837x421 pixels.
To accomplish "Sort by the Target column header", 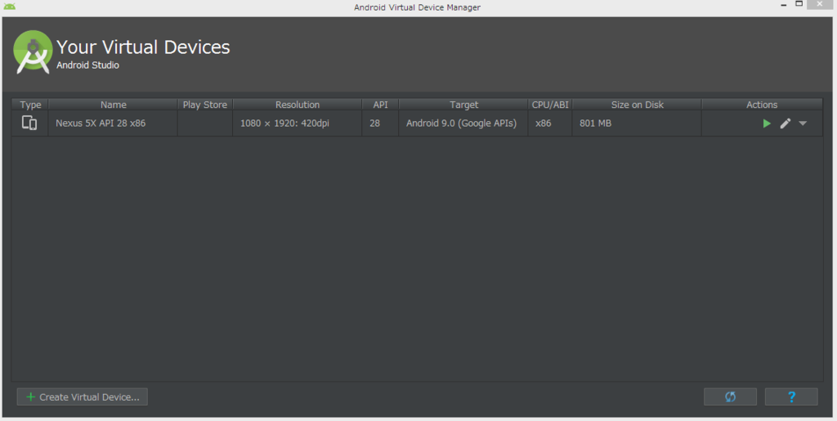I will point(464,105).
